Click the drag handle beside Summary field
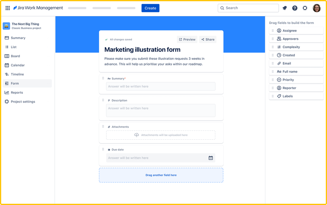327x205 pixels. pyautogui.click(x=103, y=78)
